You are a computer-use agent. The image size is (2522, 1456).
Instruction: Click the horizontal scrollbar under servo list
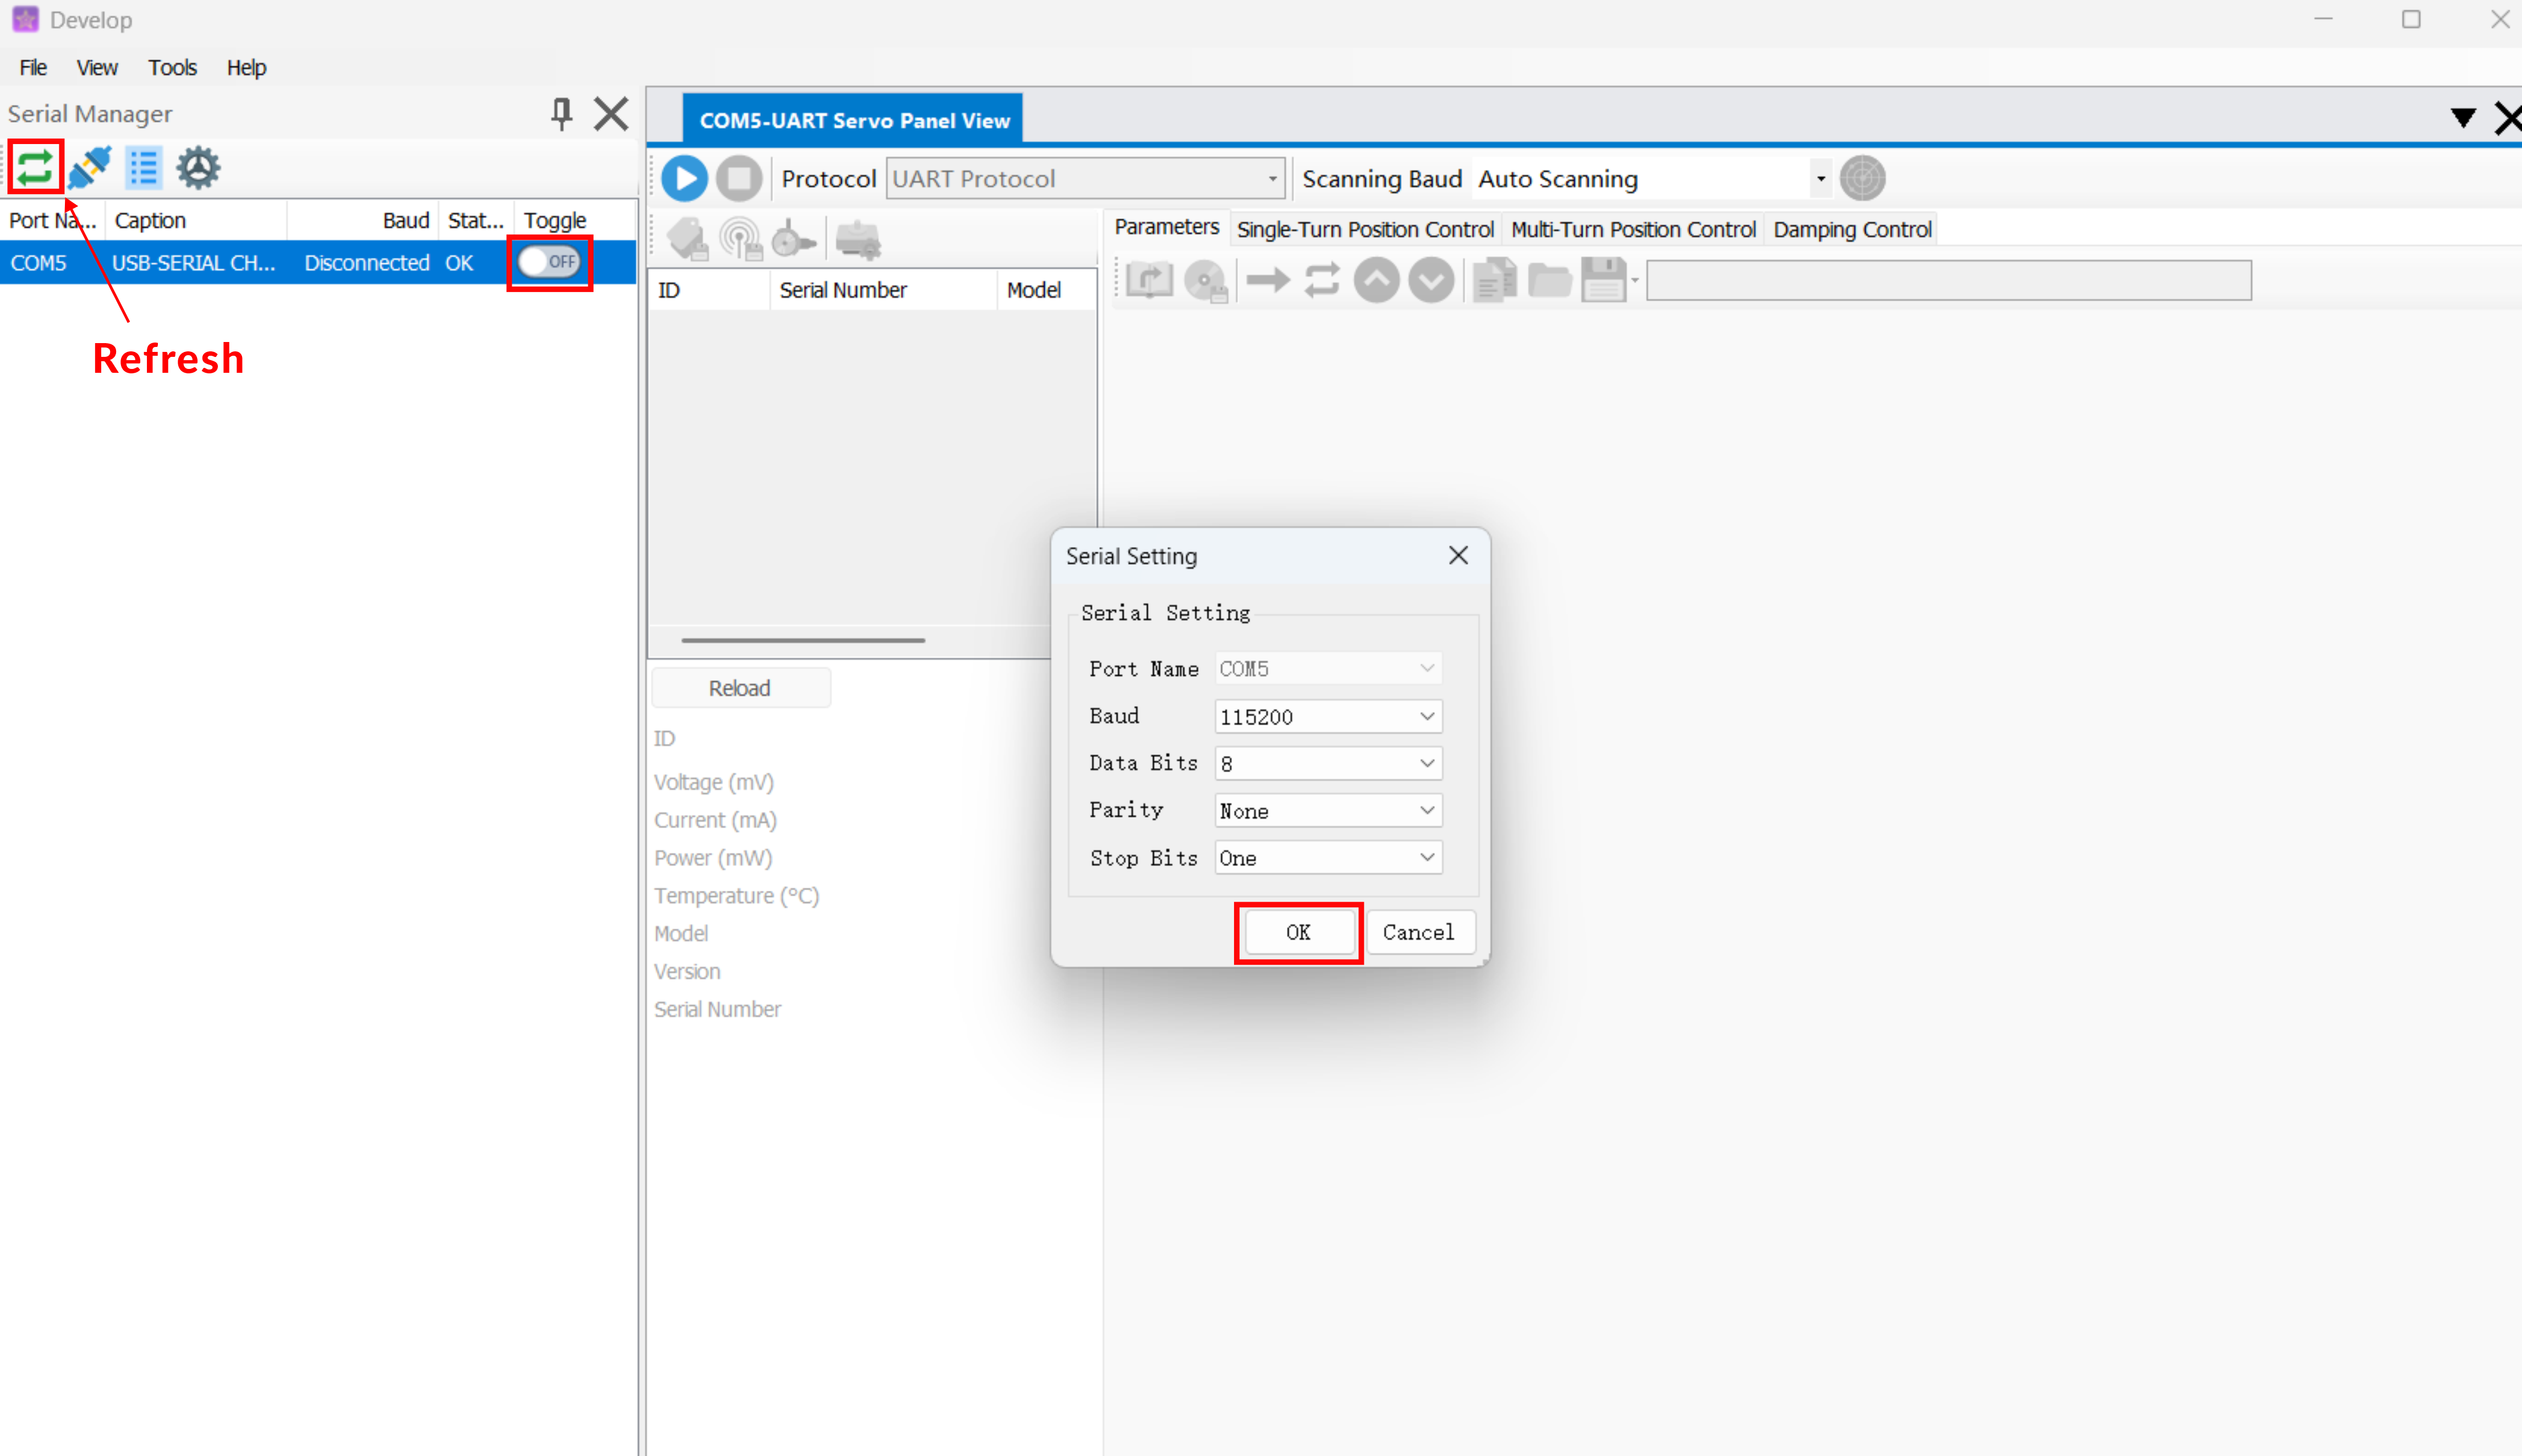(803, 640)
